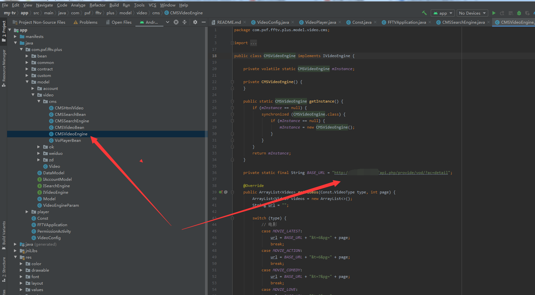Click the 'cms' breadcrumb in navigation bar

coord(156,13)
